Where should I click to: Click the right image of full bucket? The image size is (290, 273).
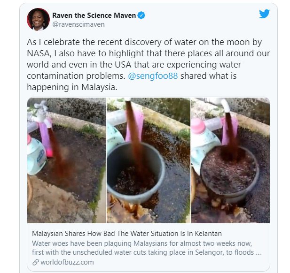point(230,160)
